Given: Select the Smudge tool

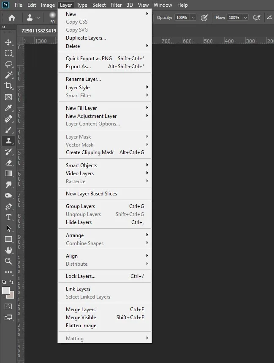Looking at the screenshot, I should pos(8,184).
